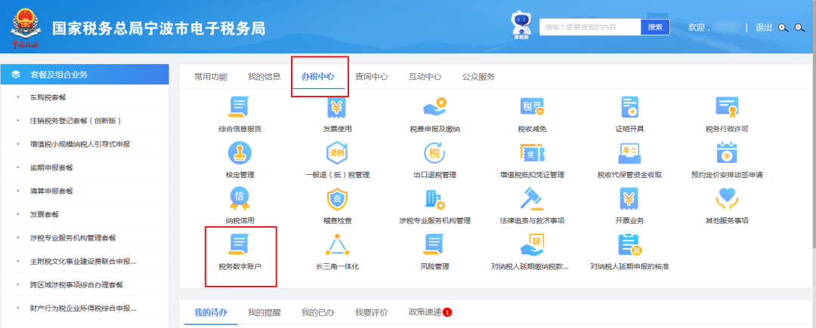This screenshot has height=328, width=816.
Task: Open 政策速递 tab with notification badge
Action: [431, 312]
